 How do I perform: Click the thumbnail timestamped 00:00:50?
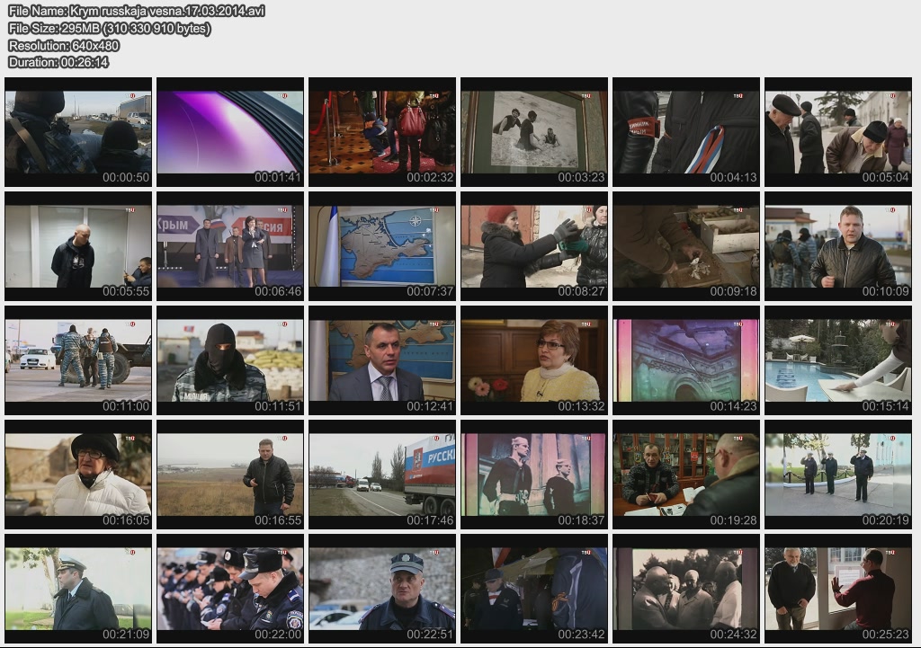(x=78, y=131)
